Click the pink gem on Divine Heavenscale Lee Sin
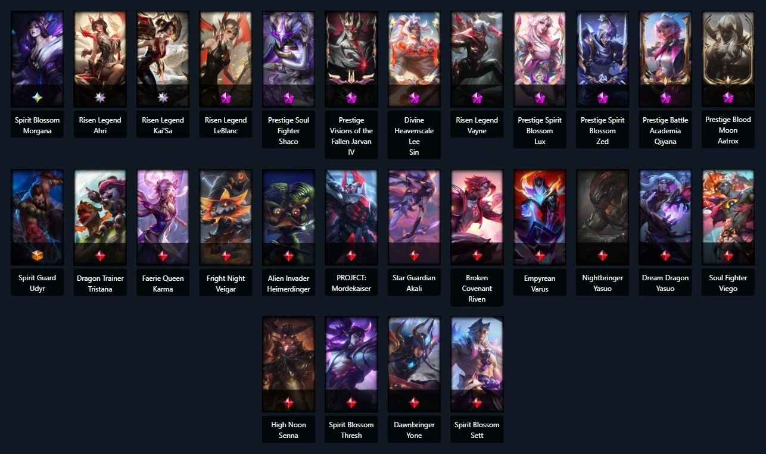The height and width of the screenshot is (454, 766). [x=414, y=98]
